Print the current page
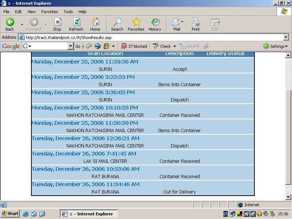The image size is (292, 219). (x=196, y=24)
